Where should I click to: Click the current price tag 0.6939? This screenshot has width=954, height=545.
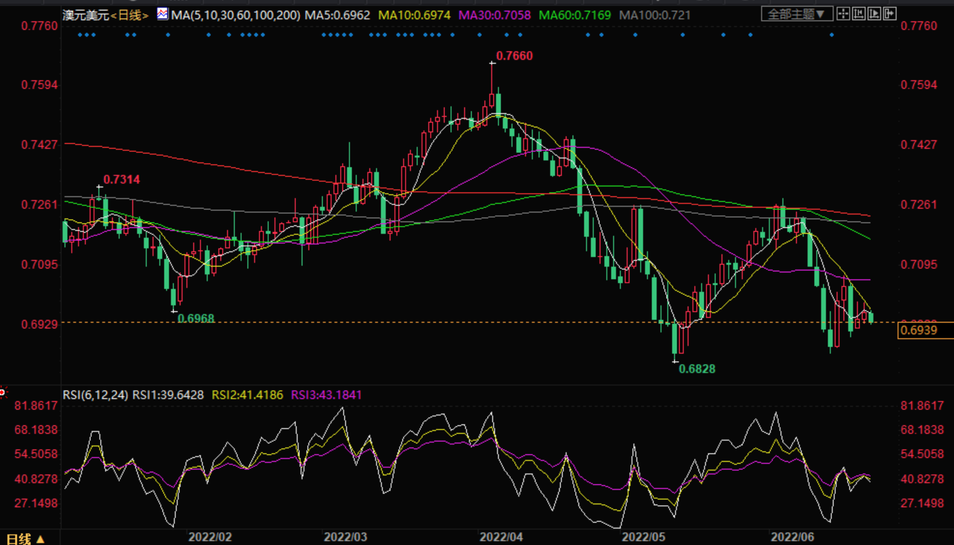pyautogui.click(x=919, y=330)
